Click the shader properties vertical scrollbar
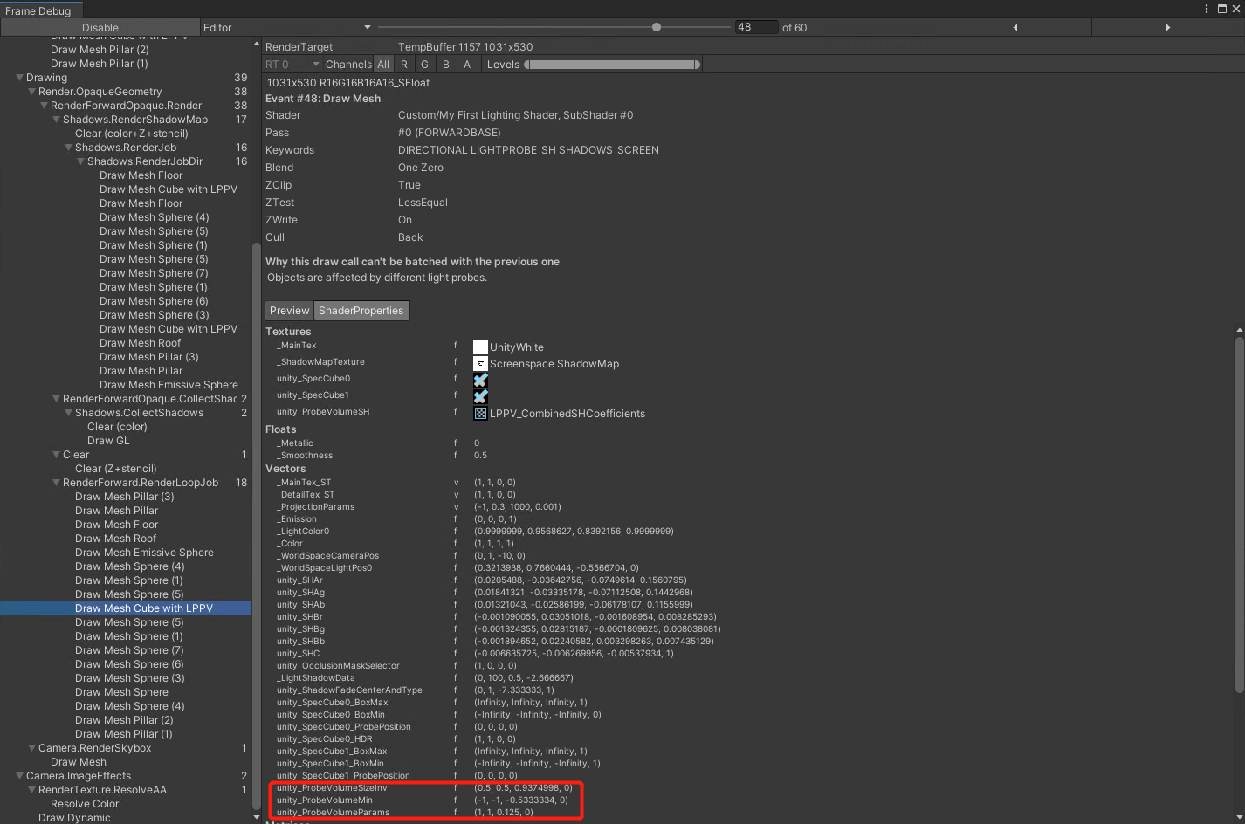The image size is (1245, 824). (1239, 514)
